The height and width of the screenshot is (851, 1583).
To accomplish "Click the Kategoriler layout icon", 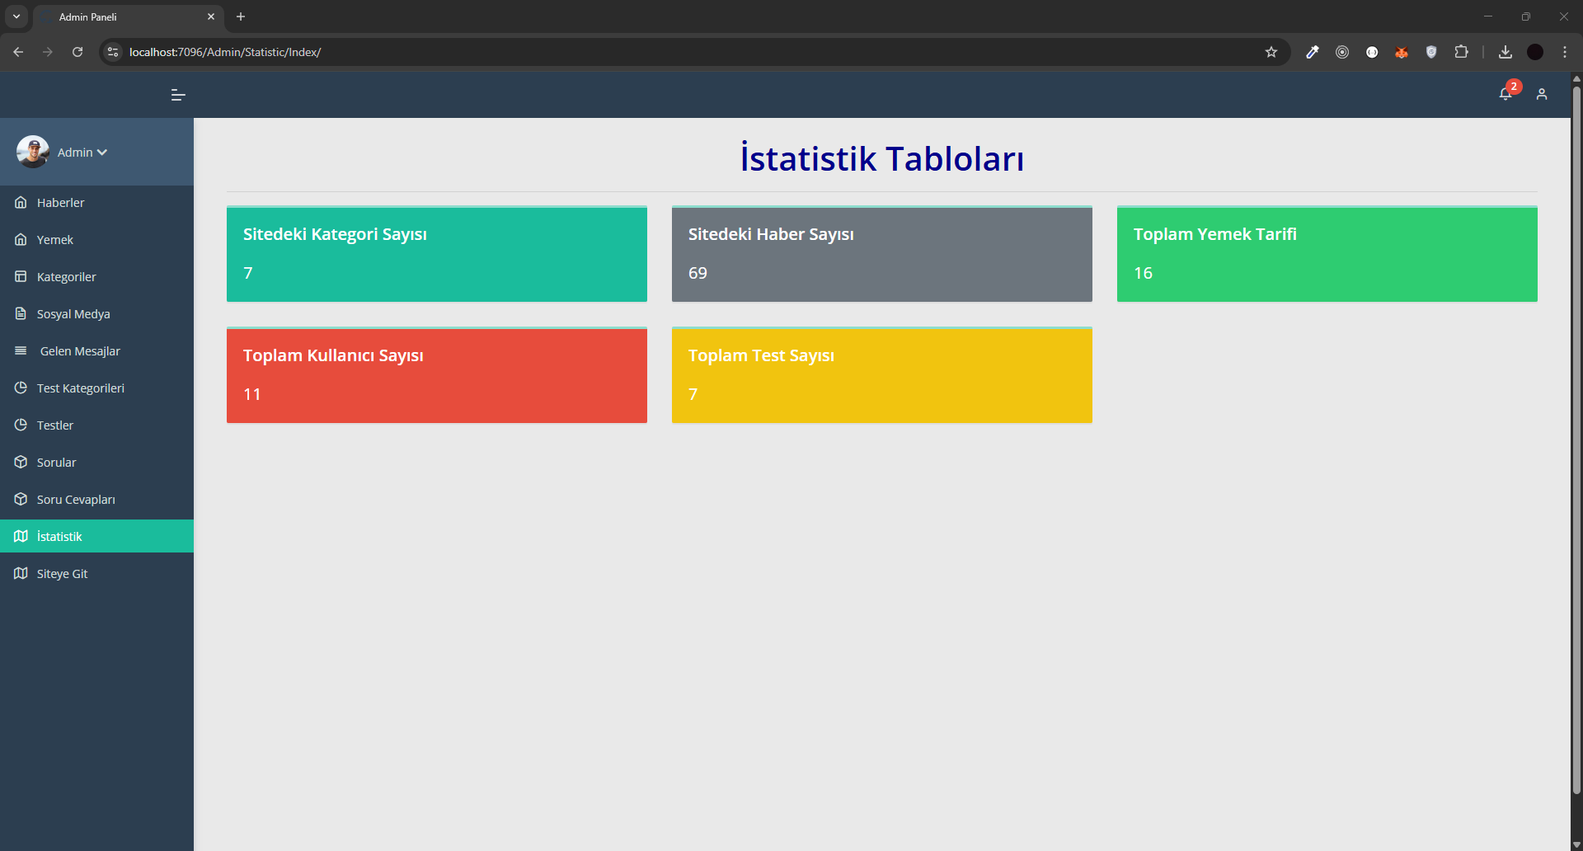I will tap(21, 277).
